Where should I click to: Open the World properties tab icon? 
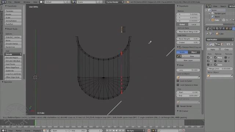coord(224,29)
